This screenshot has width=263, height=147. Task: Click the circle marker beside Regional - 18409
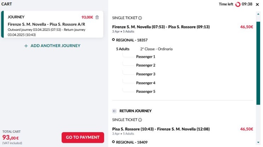(x=113, y=142)
